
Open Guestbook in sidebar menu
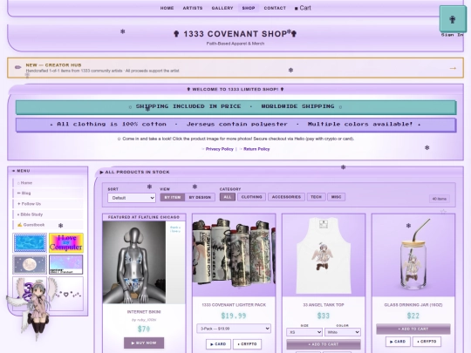point(48,225)
